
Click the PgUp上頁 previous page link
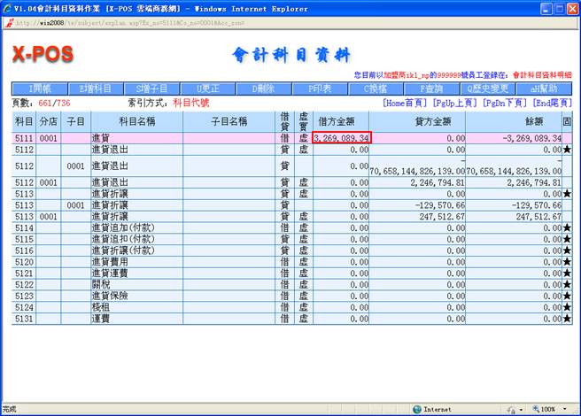(455, 104)
